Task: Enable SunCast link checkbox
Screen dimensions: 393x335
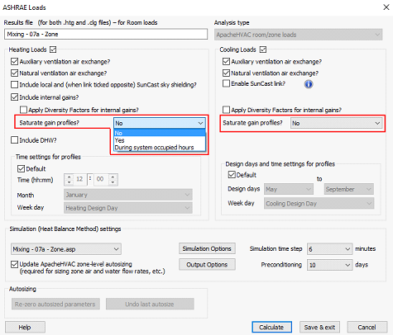Action: [x=226, y=83]
